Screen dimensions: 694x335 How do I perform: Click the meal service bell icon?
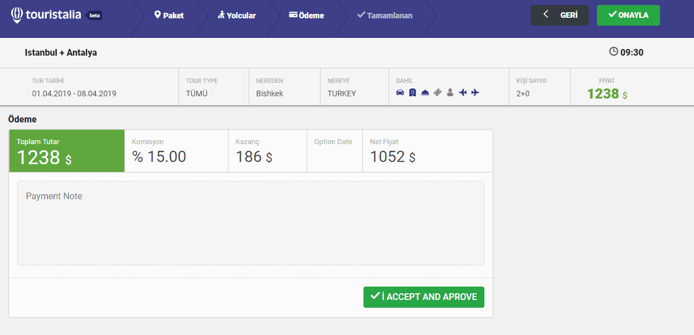tap(425, 93)
